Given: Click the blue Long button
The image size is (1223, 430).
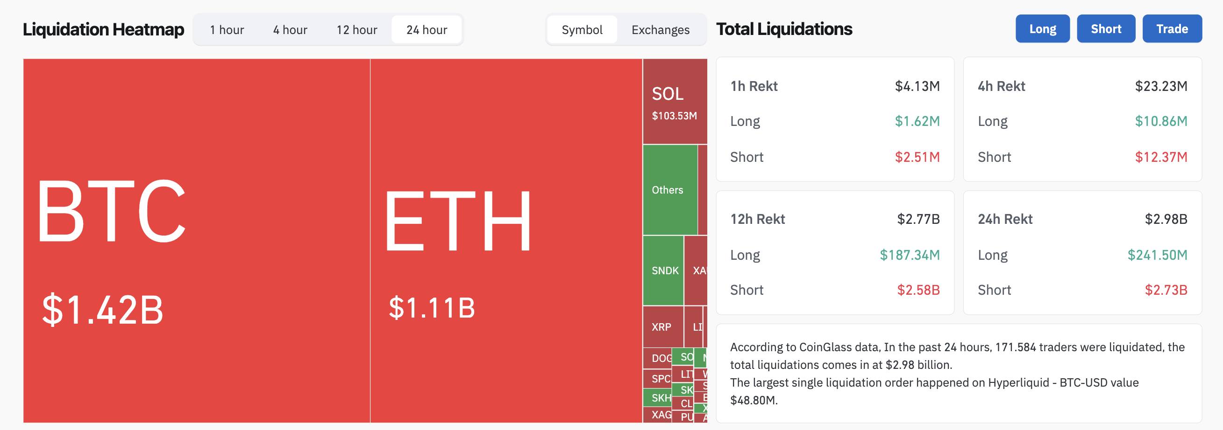Looking at the screenshot, I should [1043, 28].
